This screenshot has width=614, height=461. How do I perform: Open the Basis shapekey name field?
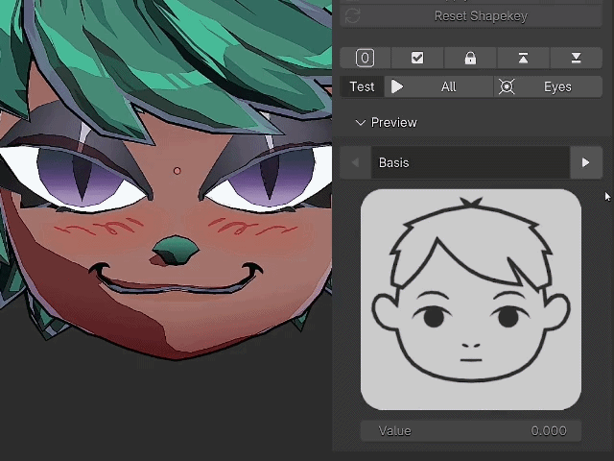470,162
